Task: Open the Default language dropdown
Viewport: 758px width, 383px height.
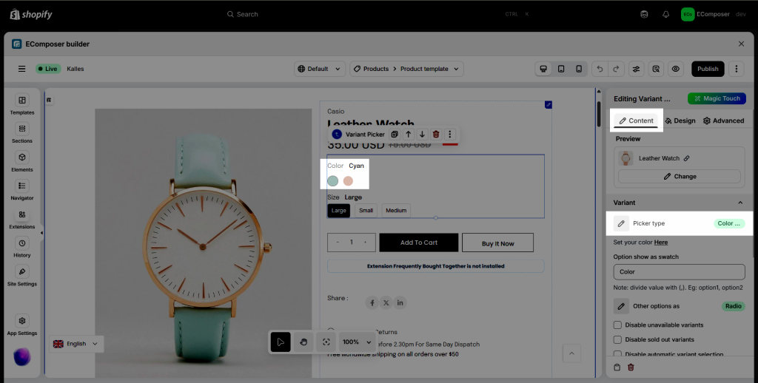Action: point(320,69)
